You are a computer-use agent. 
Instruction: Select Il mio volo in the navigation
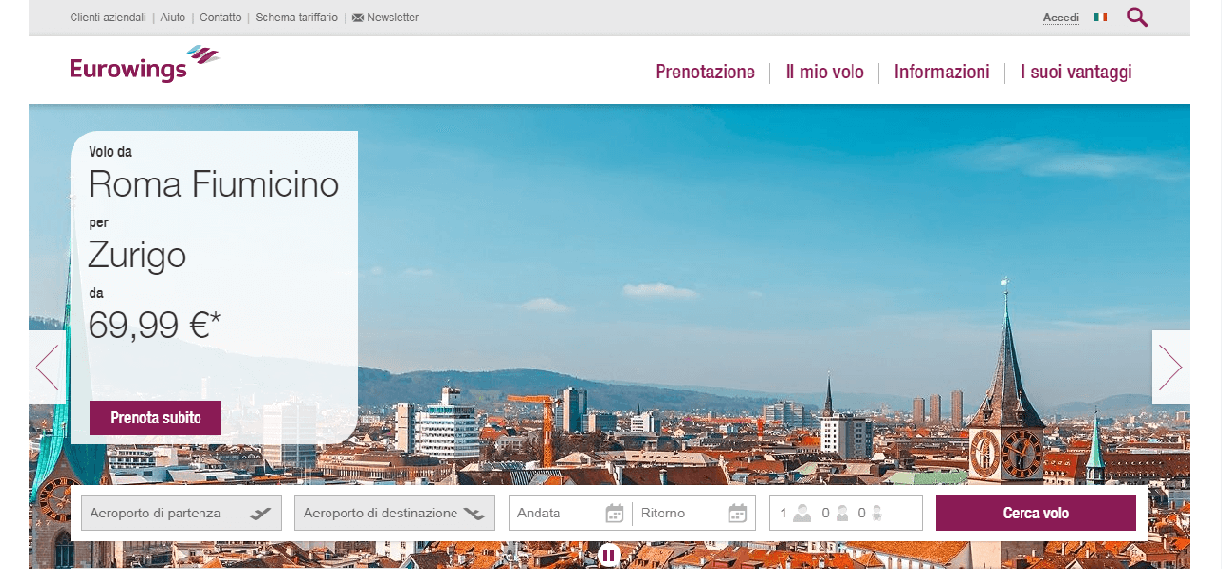(x=825, y=72)
